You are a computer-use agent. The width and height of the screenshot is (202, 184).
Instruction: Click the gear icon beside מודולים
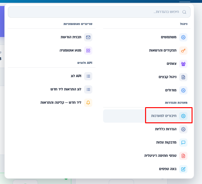183,90
